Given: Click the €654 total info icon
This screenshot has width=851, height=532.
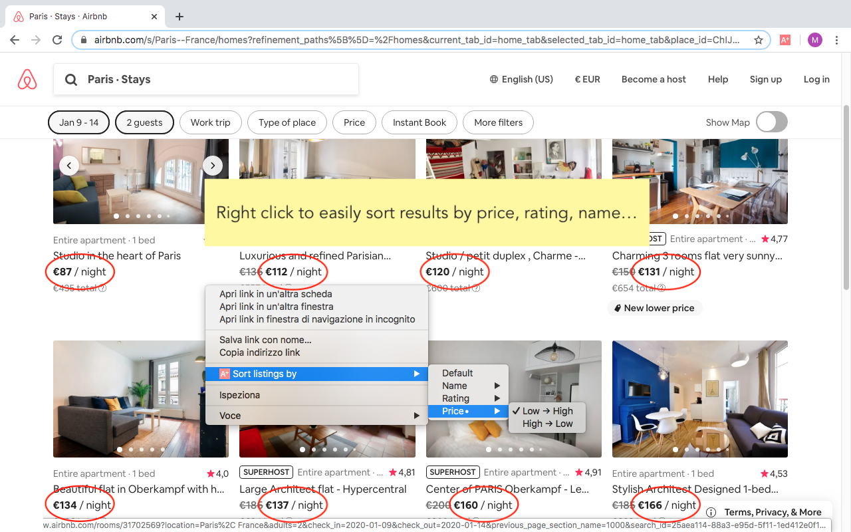Looking at the screenshot, I should click(662, 288).
